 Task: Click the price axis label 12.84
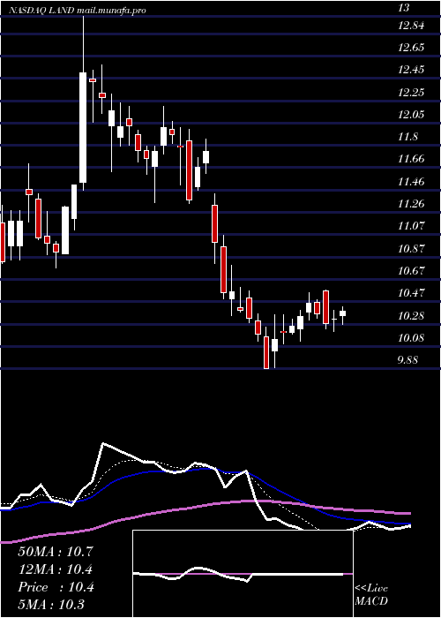tap(412, 26)
